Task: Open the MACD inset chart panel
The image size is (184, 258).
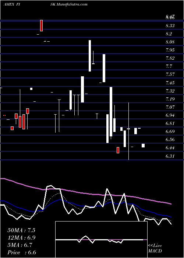Action: click(101, 240)
